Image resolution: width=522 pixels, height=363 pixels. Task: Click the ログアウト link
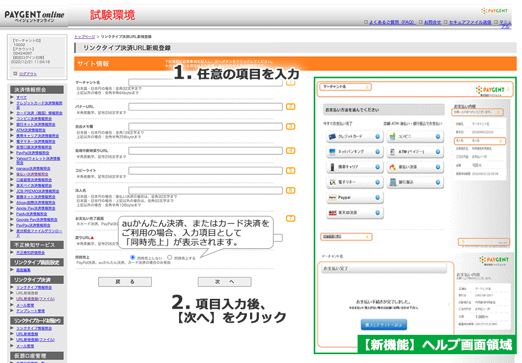[x=28, y=74]
